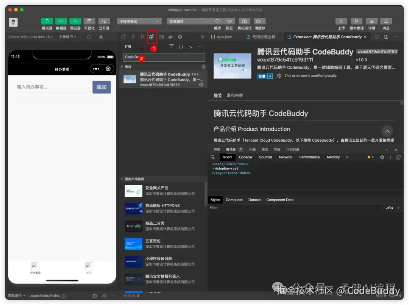Open the 安全网关产品 service item
The width and height of the screenshot is (409, 305).
(x=164, y=191)
